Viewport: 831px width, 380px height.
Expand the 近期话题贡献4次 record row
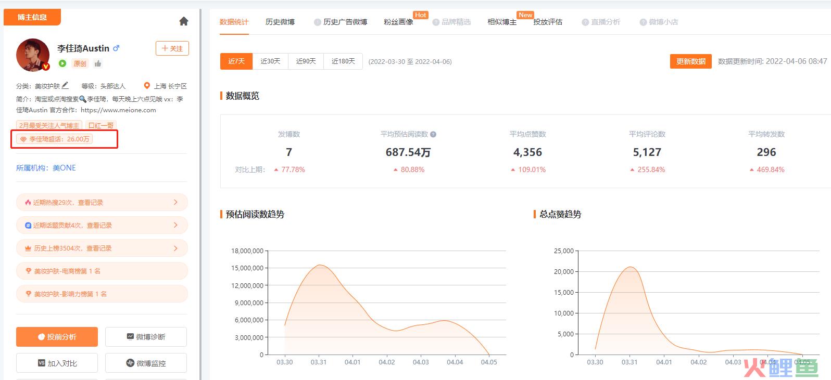(102, 225)
